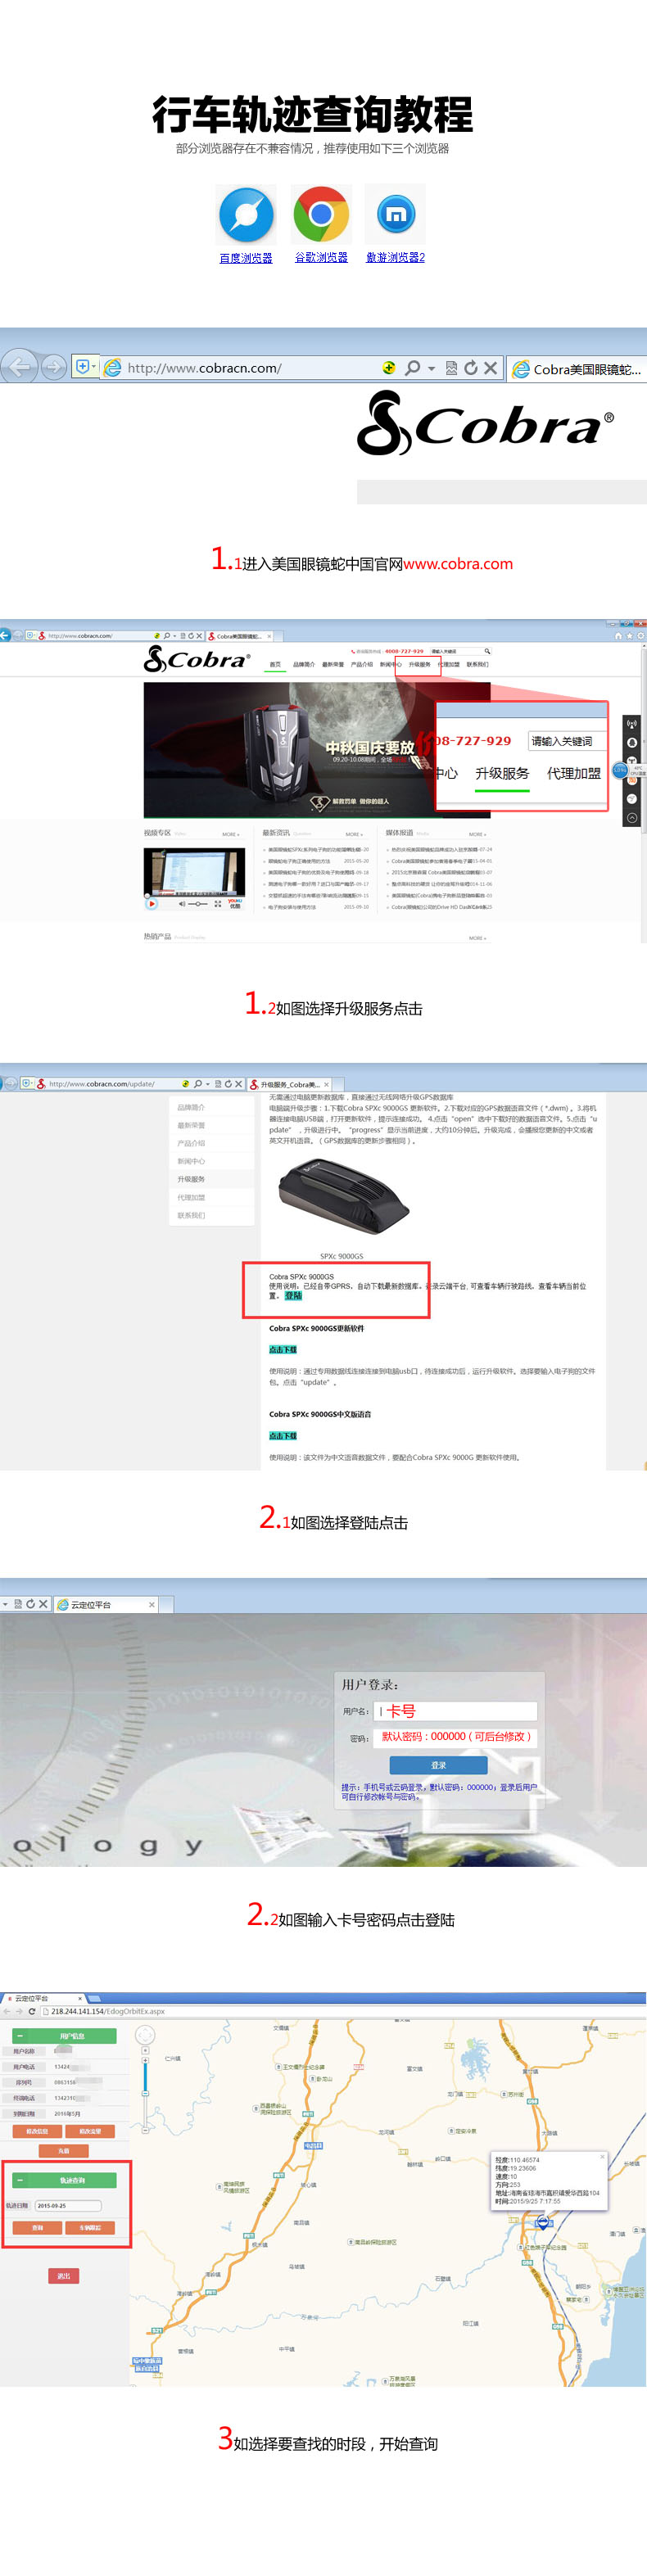Select 首页 in Cobra site navigation
Screen dimensions: 647x2576
point(275,664)
